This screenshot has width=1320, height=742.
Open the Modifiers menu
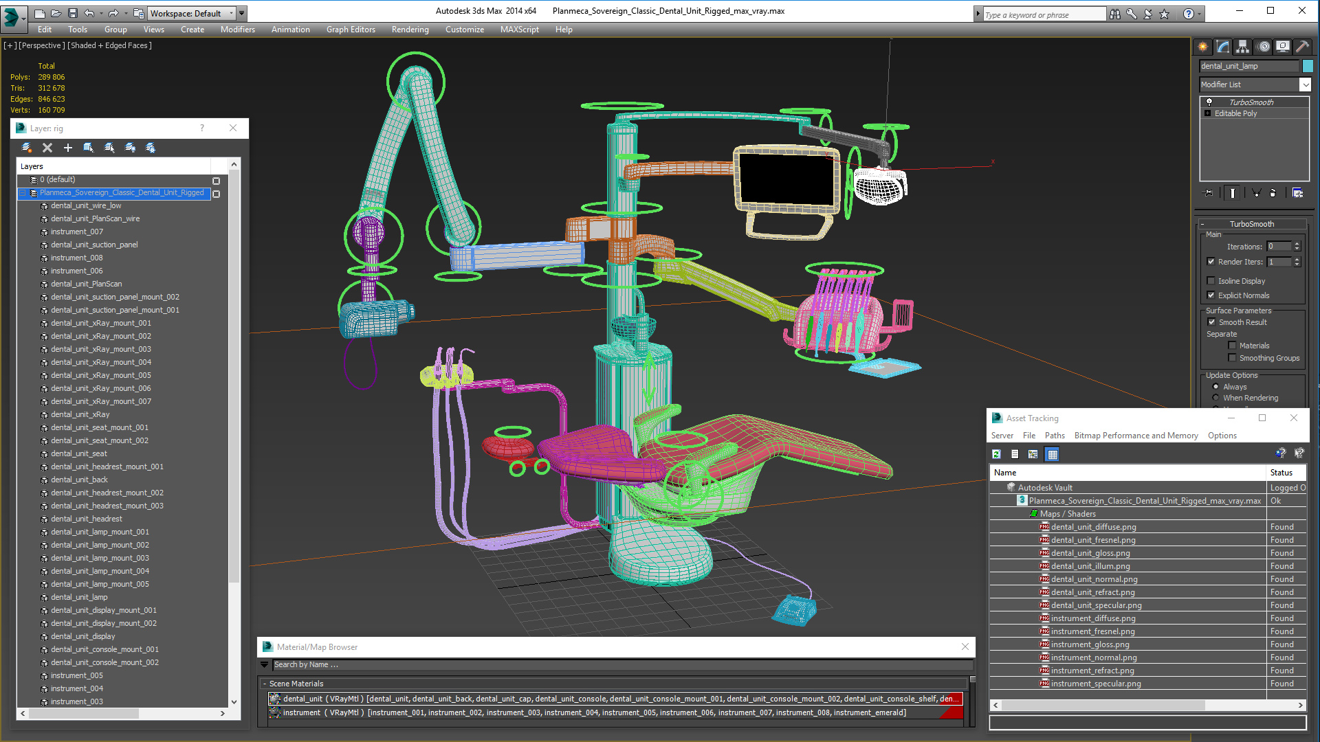237,30
